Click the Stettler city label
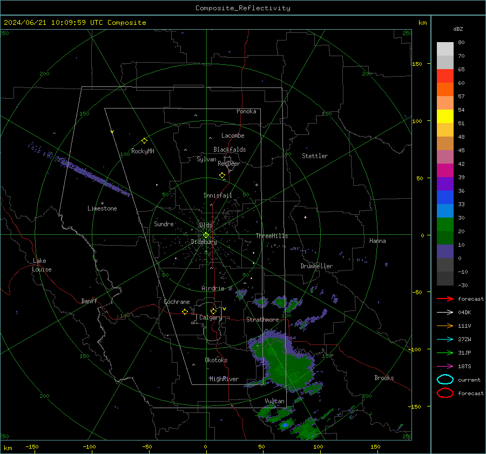This screenshot has width=486, height=454. click(x=315, y=156)
